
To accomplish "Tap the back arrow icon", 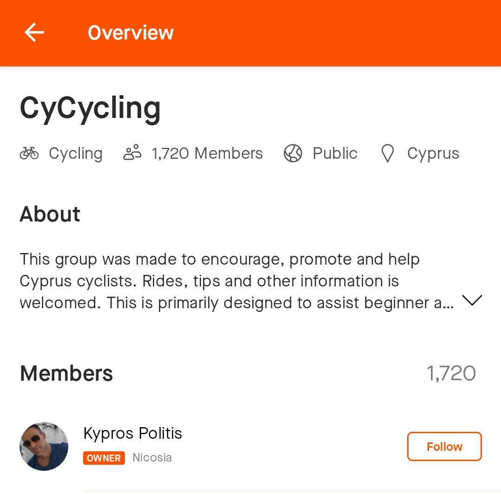I will (34, 33).
